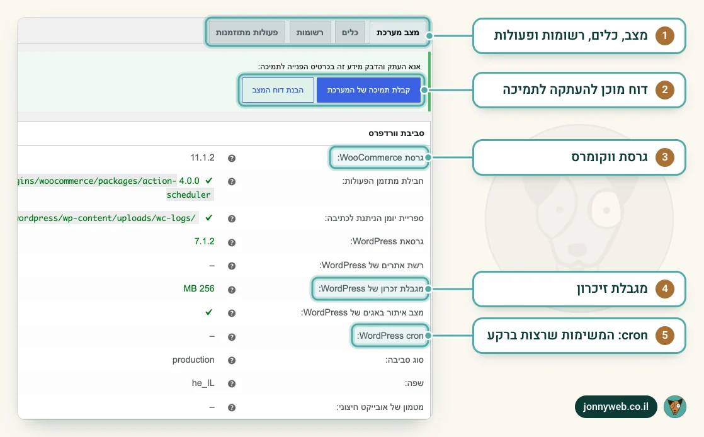Click help icon for מצב איתור באגים row
Viewport: 704px width, 437px height.
point(232,313)
